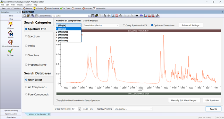The width and height of the screenshot is (224, 119).
Task: Enable Apply Baseline Correction to Query Spectrum
Action: click(57, 100)
